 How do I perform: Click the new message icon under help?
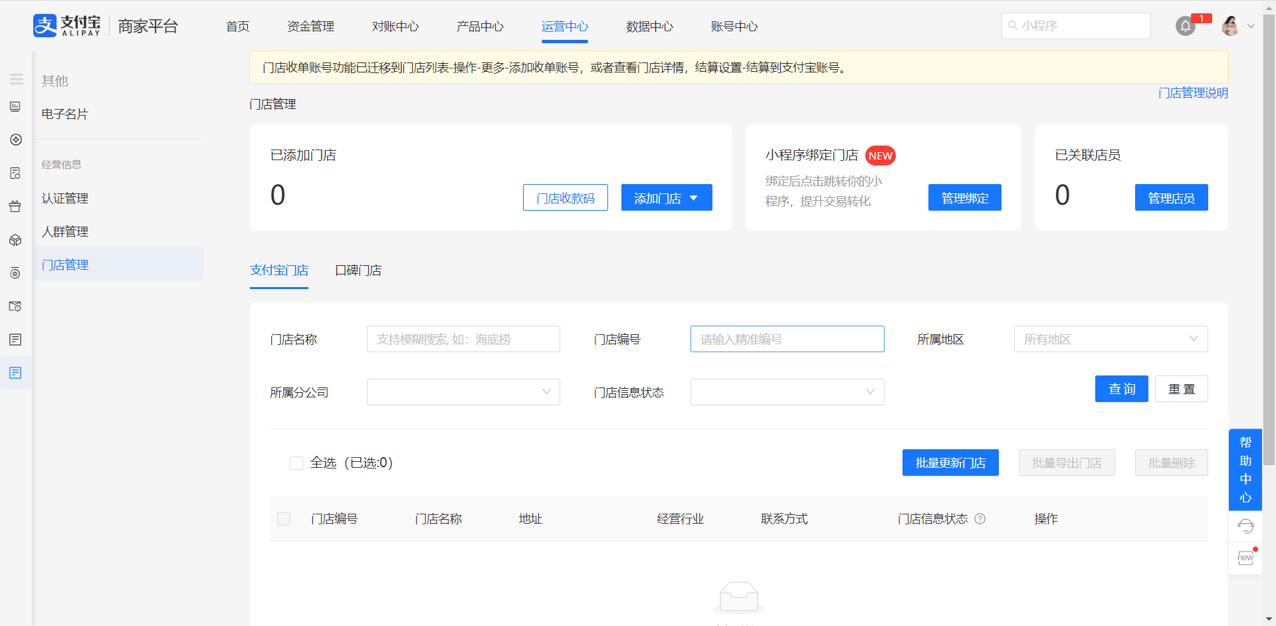1245,558
